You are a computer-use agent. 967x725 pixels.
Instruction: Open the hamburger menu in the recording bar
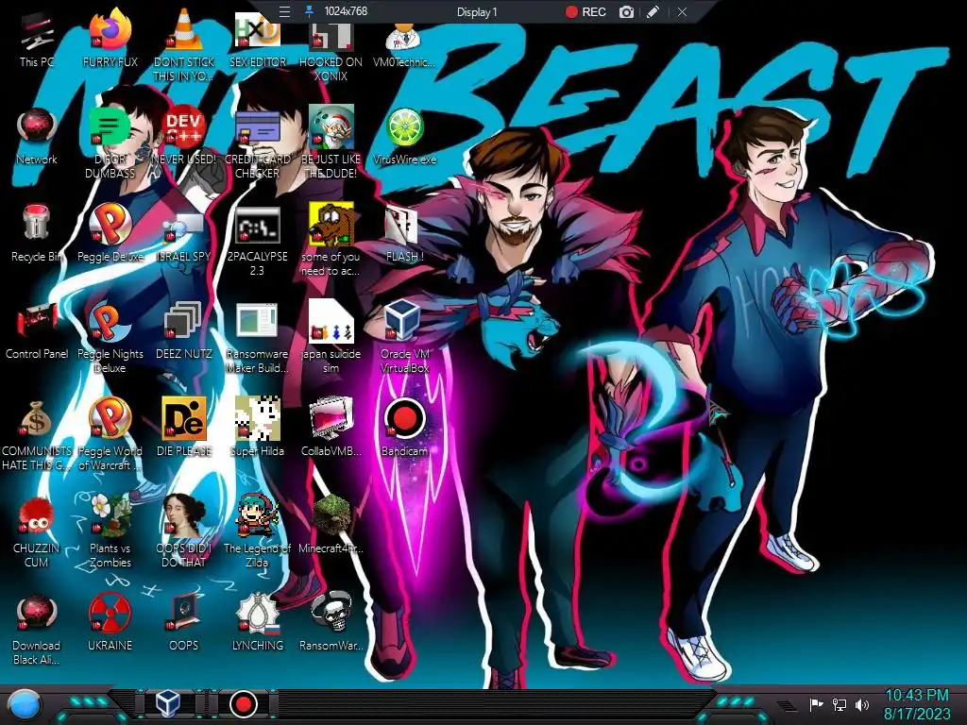(x=284, y=11)
